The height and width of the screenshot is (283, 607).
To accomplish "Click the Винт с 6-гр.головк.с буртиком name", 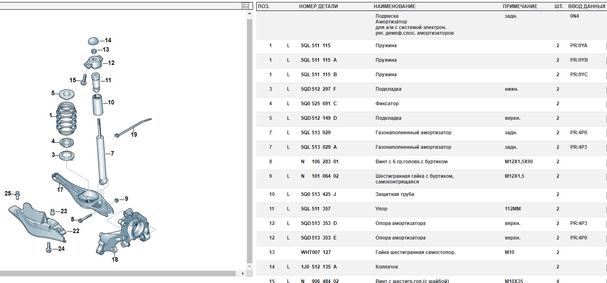I will coord(411,162).
